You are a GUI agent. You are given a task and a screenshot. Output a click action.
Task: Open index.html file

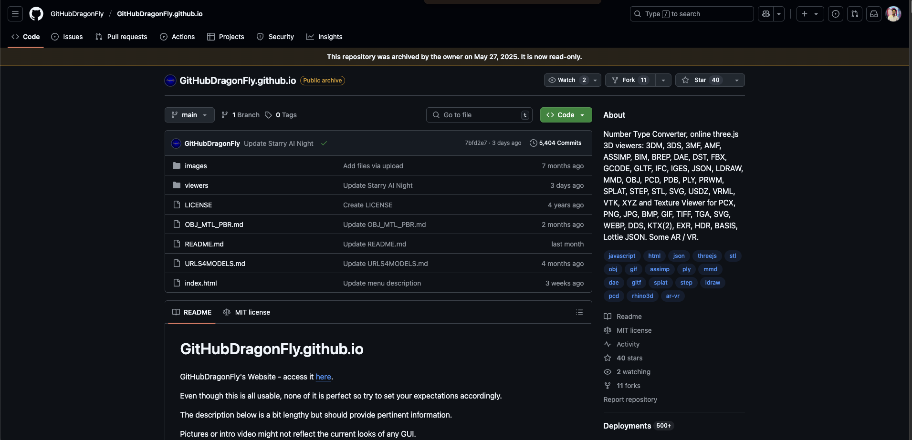[x=201, y=283]
